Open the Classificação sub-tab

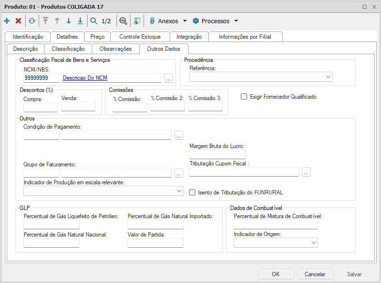[68, 49]
